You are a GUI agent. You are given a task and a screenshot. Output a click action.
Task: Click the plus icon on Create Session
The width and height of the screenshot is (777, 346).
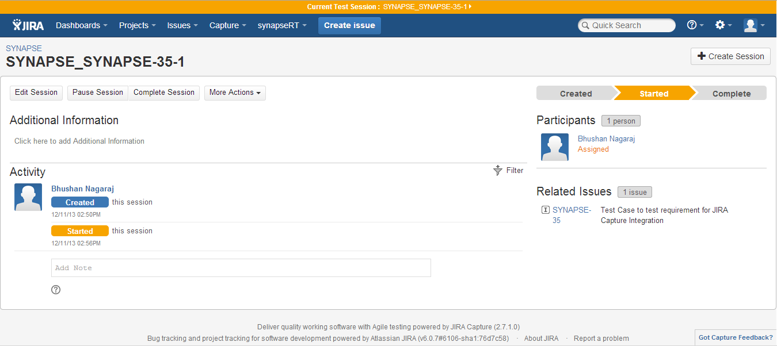(701, 56)
